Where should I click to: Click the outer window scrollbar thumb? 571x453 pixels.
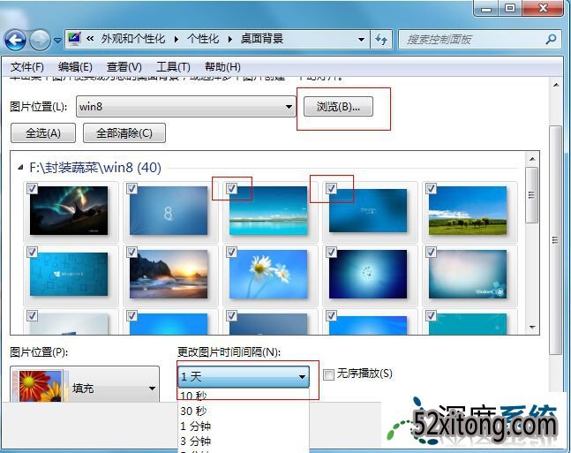556,240
